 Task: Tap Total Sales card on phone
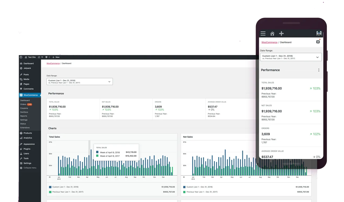(291, 90)
